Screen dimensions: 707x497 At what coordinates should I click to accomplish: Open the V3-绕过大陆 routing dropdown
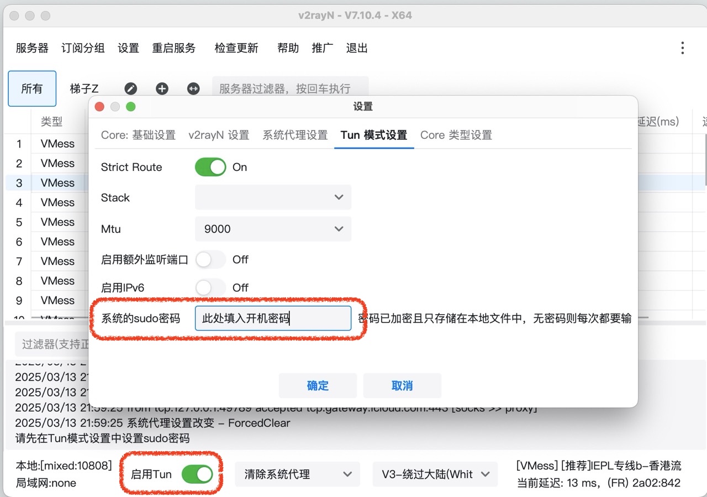(435, 474)
